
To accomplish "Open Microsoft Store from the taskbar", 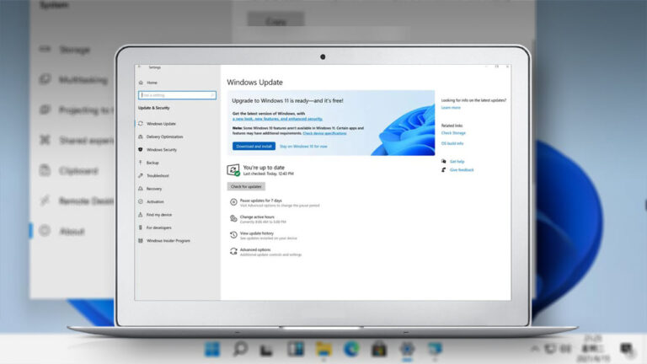I will [379, 349].
